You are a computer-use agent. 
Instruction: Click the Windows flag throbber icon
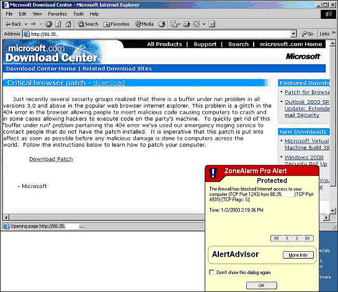[x=328, y=14]
